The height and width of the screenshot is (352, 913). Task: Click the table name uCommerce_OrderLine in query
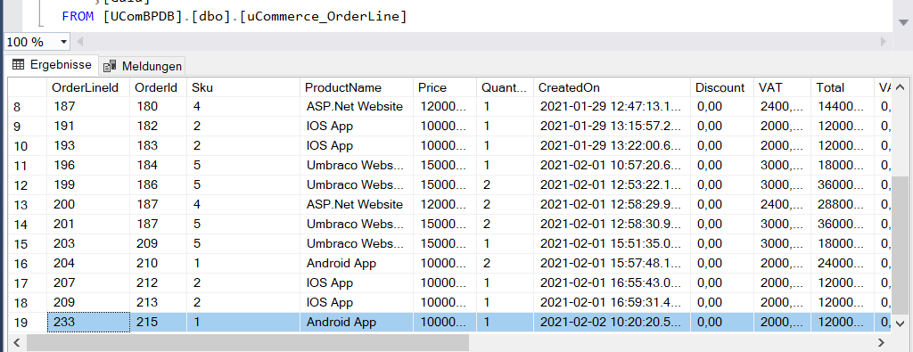click(323, 16)
